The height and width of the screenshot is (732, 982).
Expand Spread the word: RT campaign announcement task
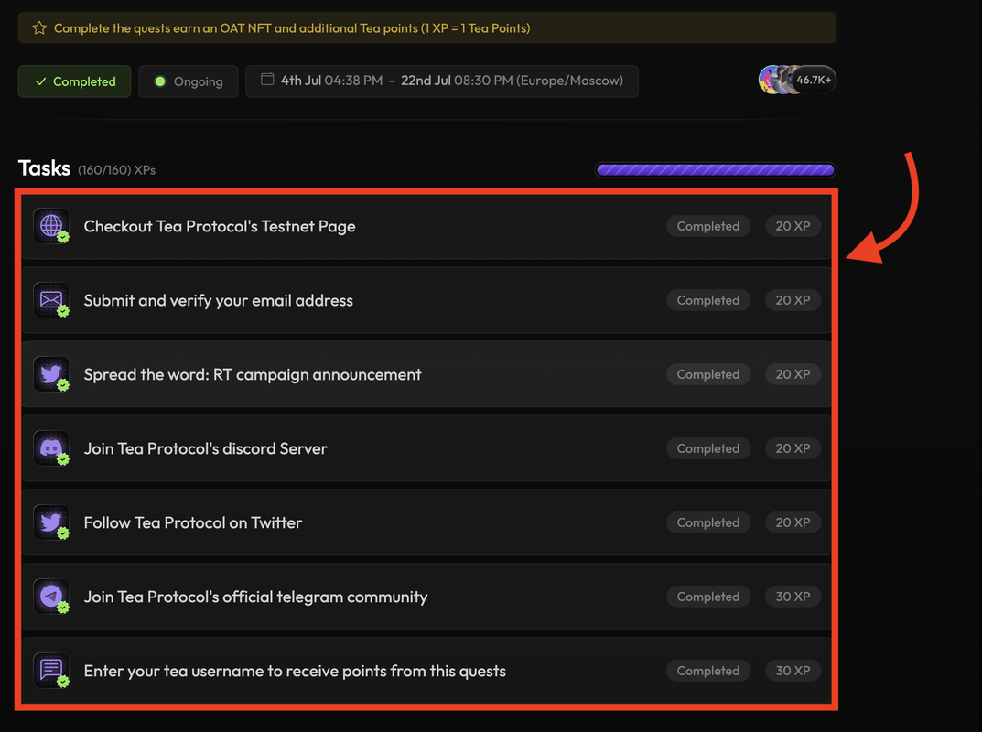pyautogui.click(x=426, y=374)
